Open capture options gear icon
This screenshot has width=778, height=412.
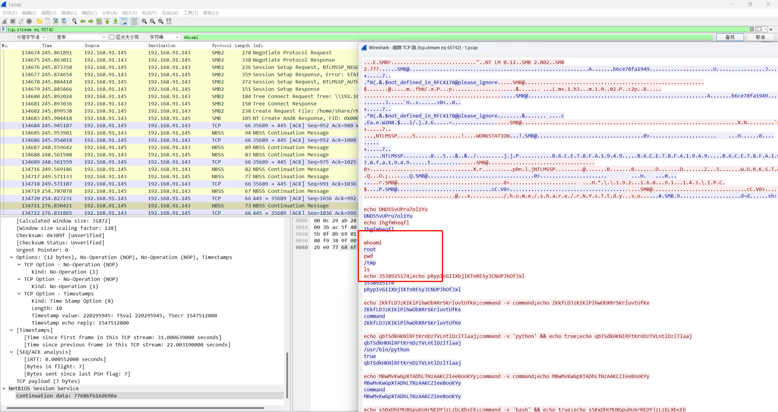point(29,21)
